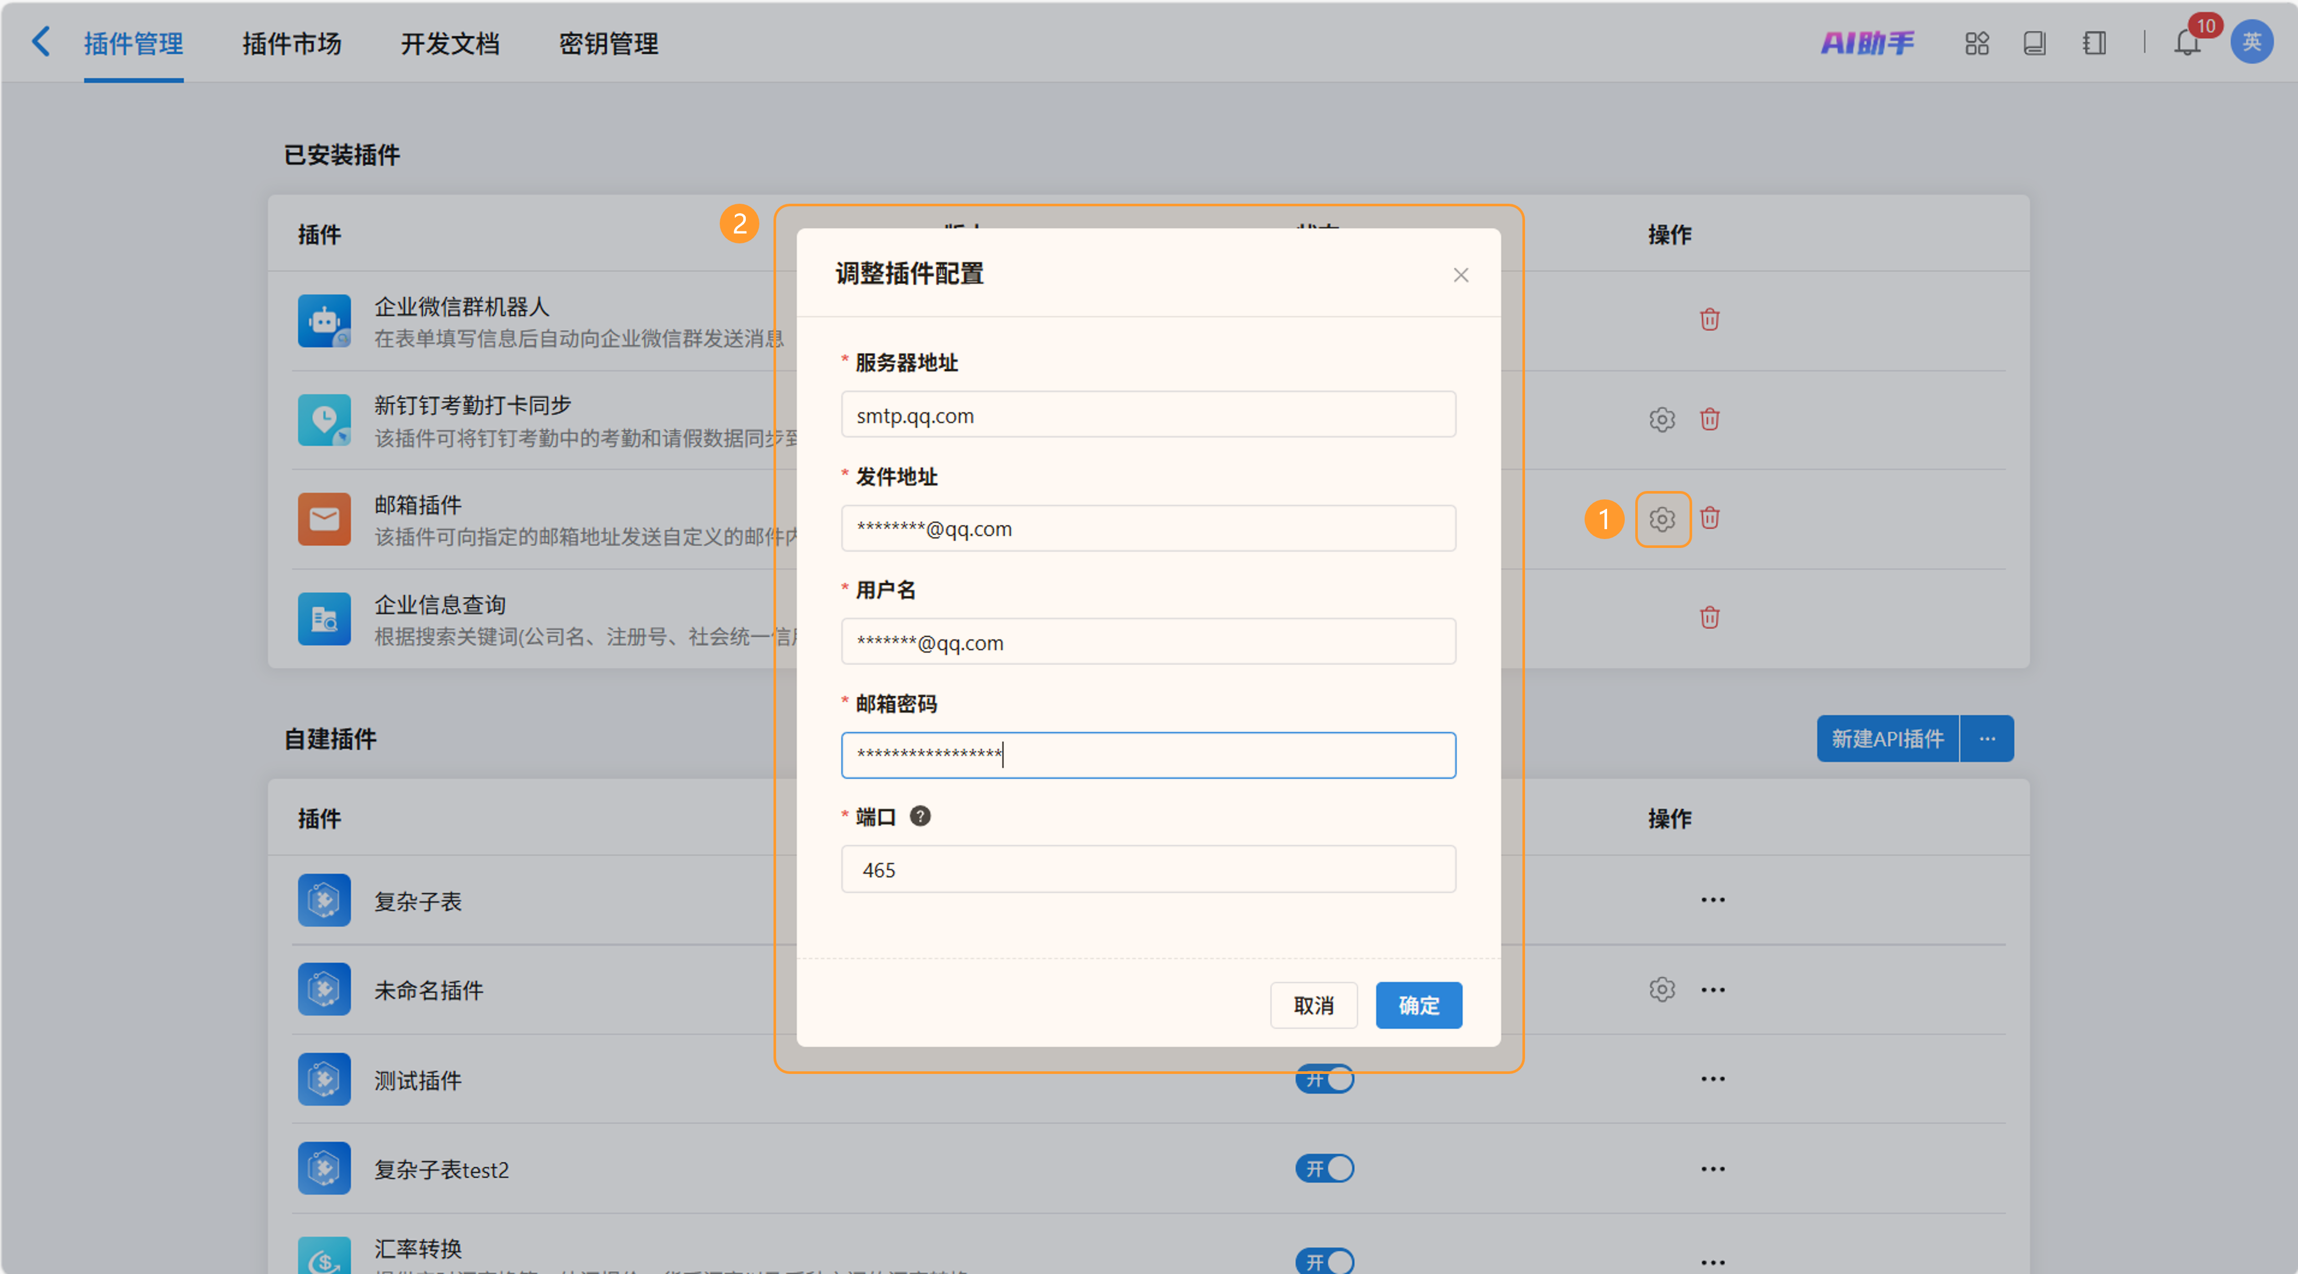This screenshot has height=1274, width=2298.
Task: Open the more menu for 复杂子表test2
Action: pyautogui.click(x=1712, y=1168)
